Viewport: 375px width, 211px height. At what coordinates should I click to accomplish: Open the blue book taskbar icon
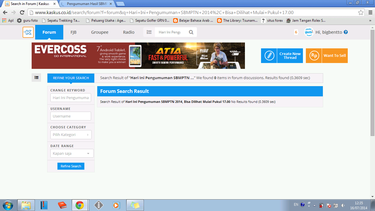(x=44, y=205)
